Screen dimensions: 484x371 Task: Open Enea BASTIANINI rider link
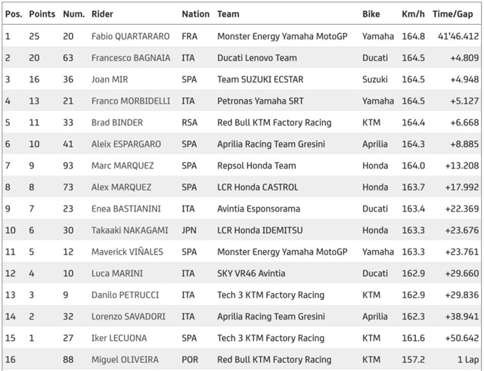pos(126,209)
